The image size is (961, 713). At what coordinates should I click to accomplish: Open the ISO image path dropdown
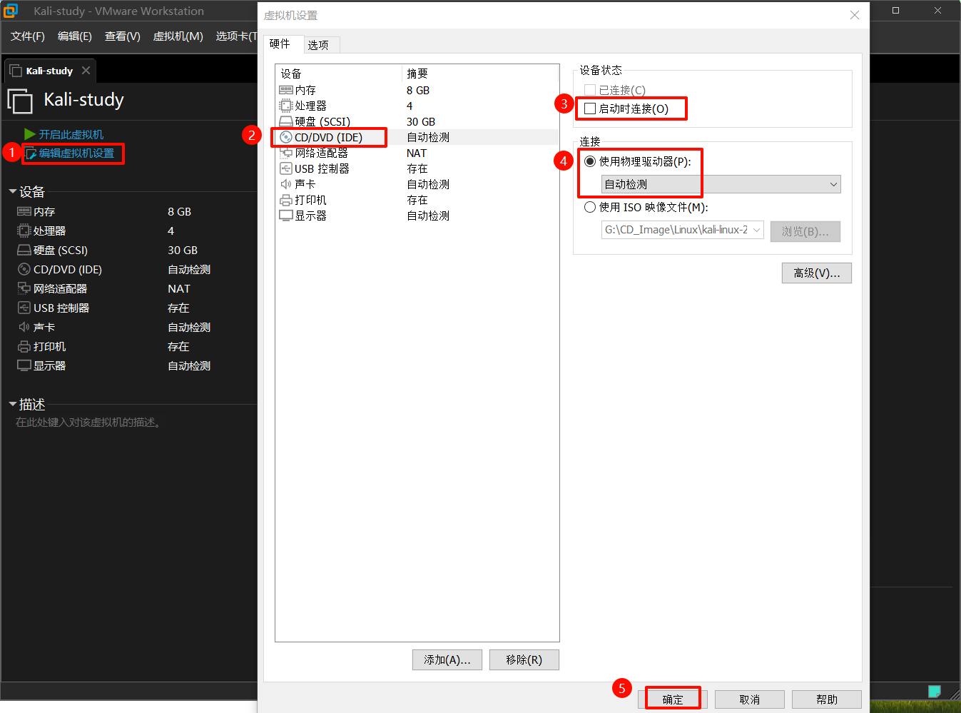[756, 230]
